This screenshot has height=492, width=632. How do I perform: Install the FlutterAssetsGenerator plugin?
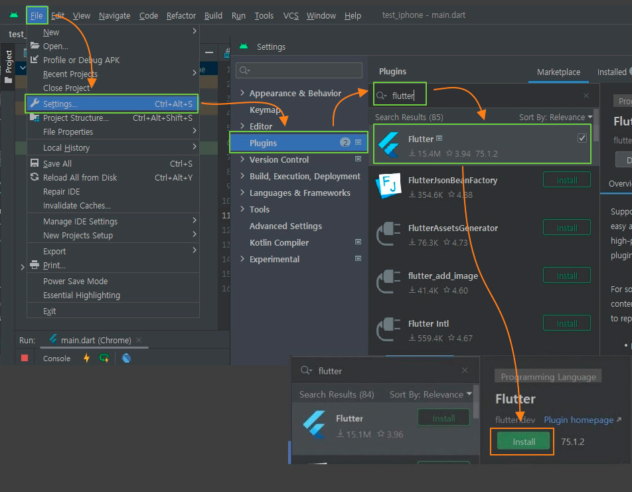pyautogui.click(x=567, y=228)
